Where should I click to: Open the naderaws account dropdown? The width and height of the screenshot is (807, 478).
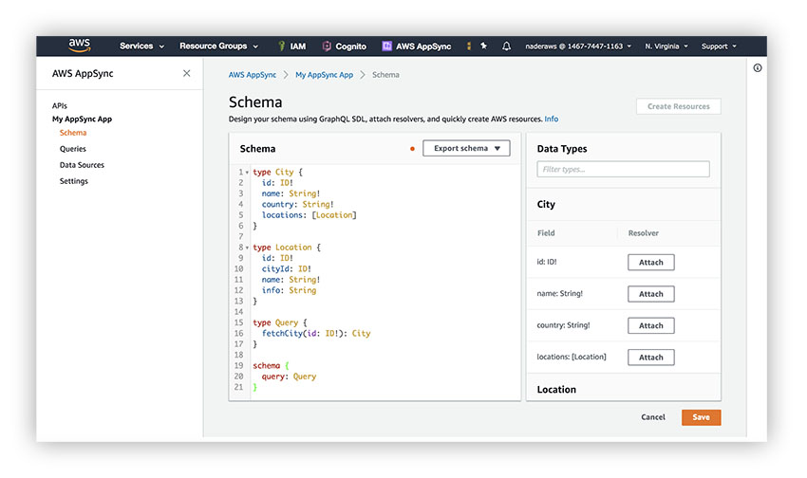tap(578, 46)
